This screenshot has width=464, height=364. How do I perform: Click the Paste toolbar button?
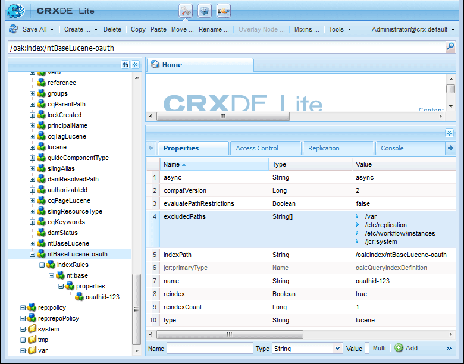pyautogui.click(x=158, y=29)
